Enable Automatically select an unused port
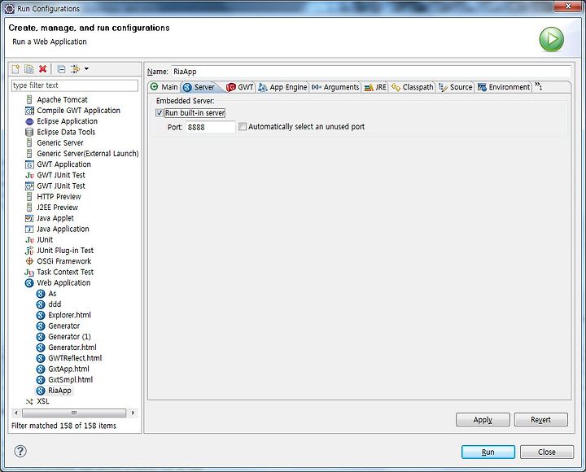Image resolution: width=586 pixels, height=472 pixels. (x=243, y=127)
